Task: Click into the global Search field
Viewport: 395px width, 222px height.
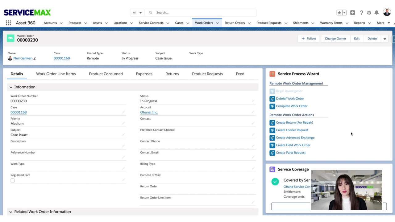Action: click(x=200, y=13)
